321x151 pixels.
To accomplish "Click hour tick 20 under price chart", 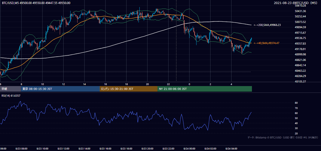I will click(147, 84).
